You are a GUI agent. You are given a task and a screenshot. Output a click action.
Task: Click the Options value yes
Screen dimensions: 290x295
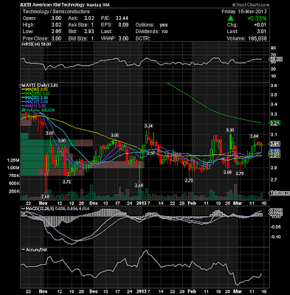(163, 25)
